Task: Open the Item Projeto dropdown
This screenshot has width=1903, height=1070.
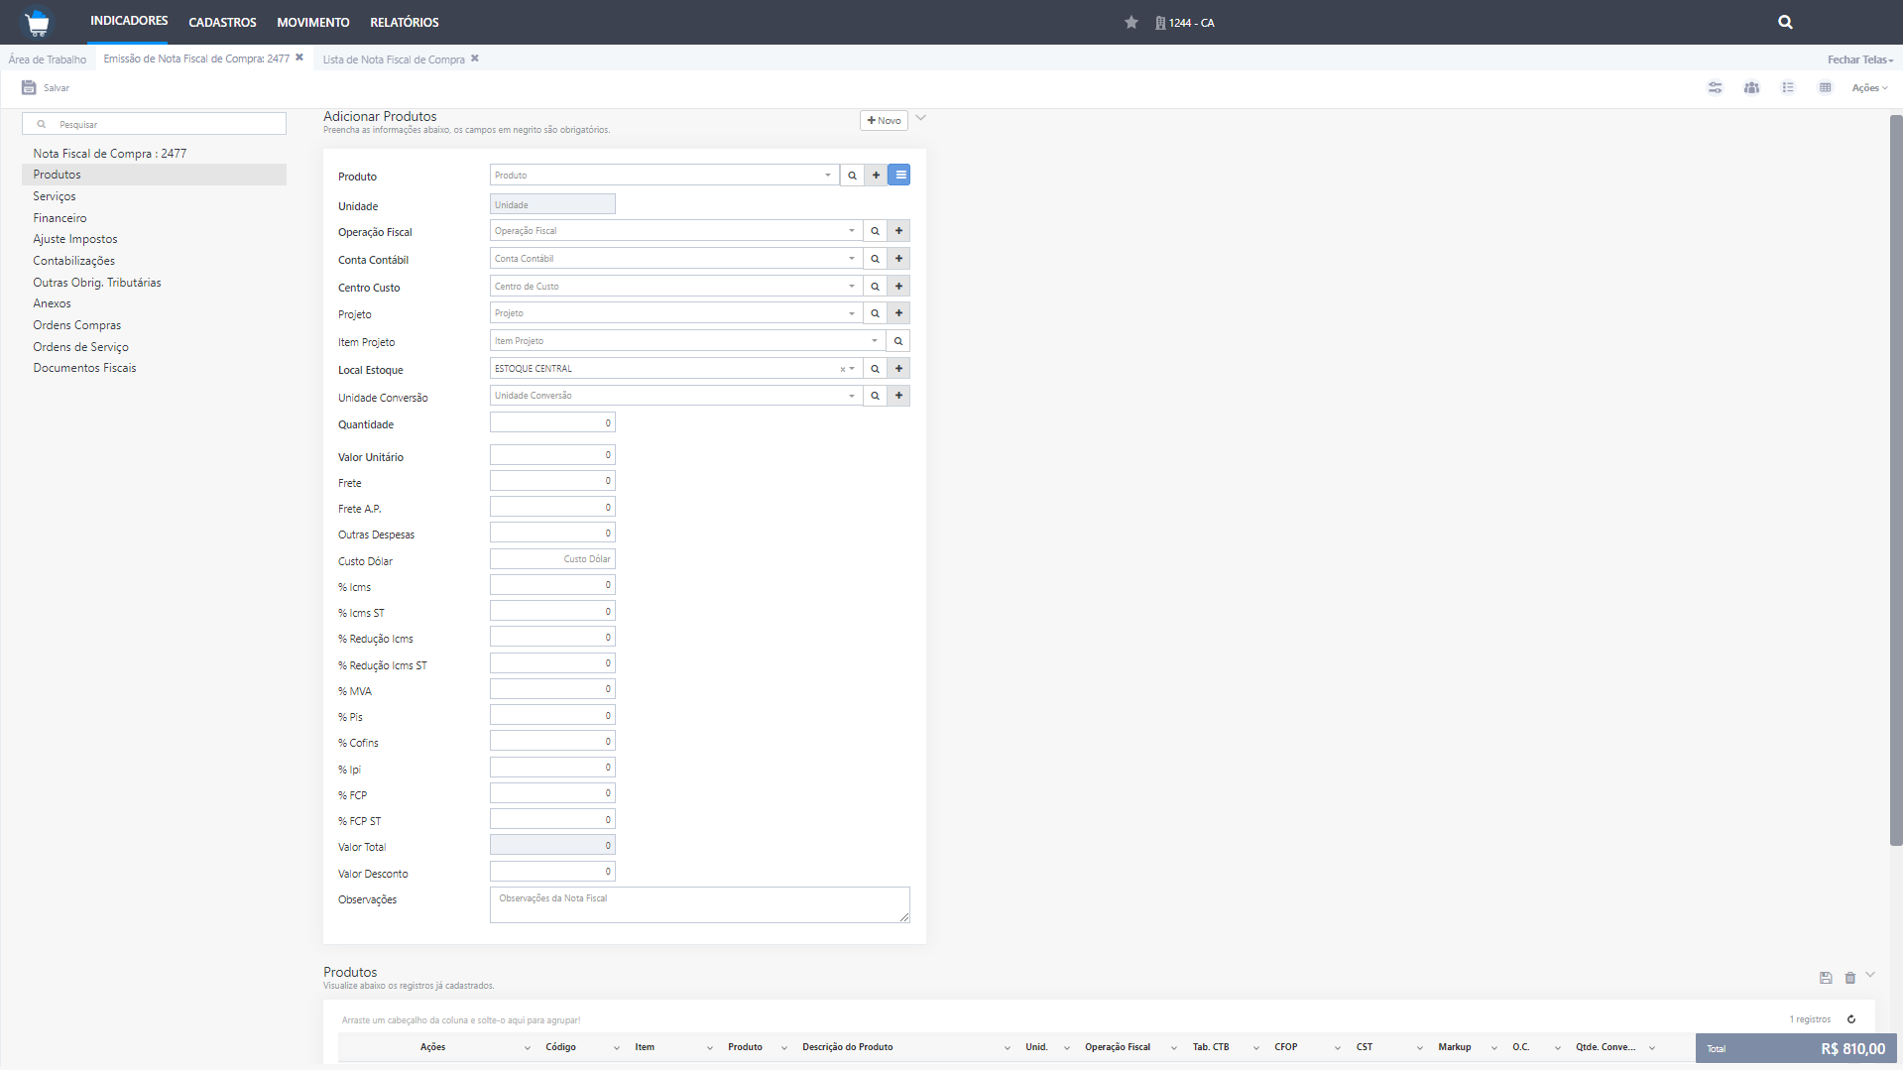Action: (x=875, y=341)
